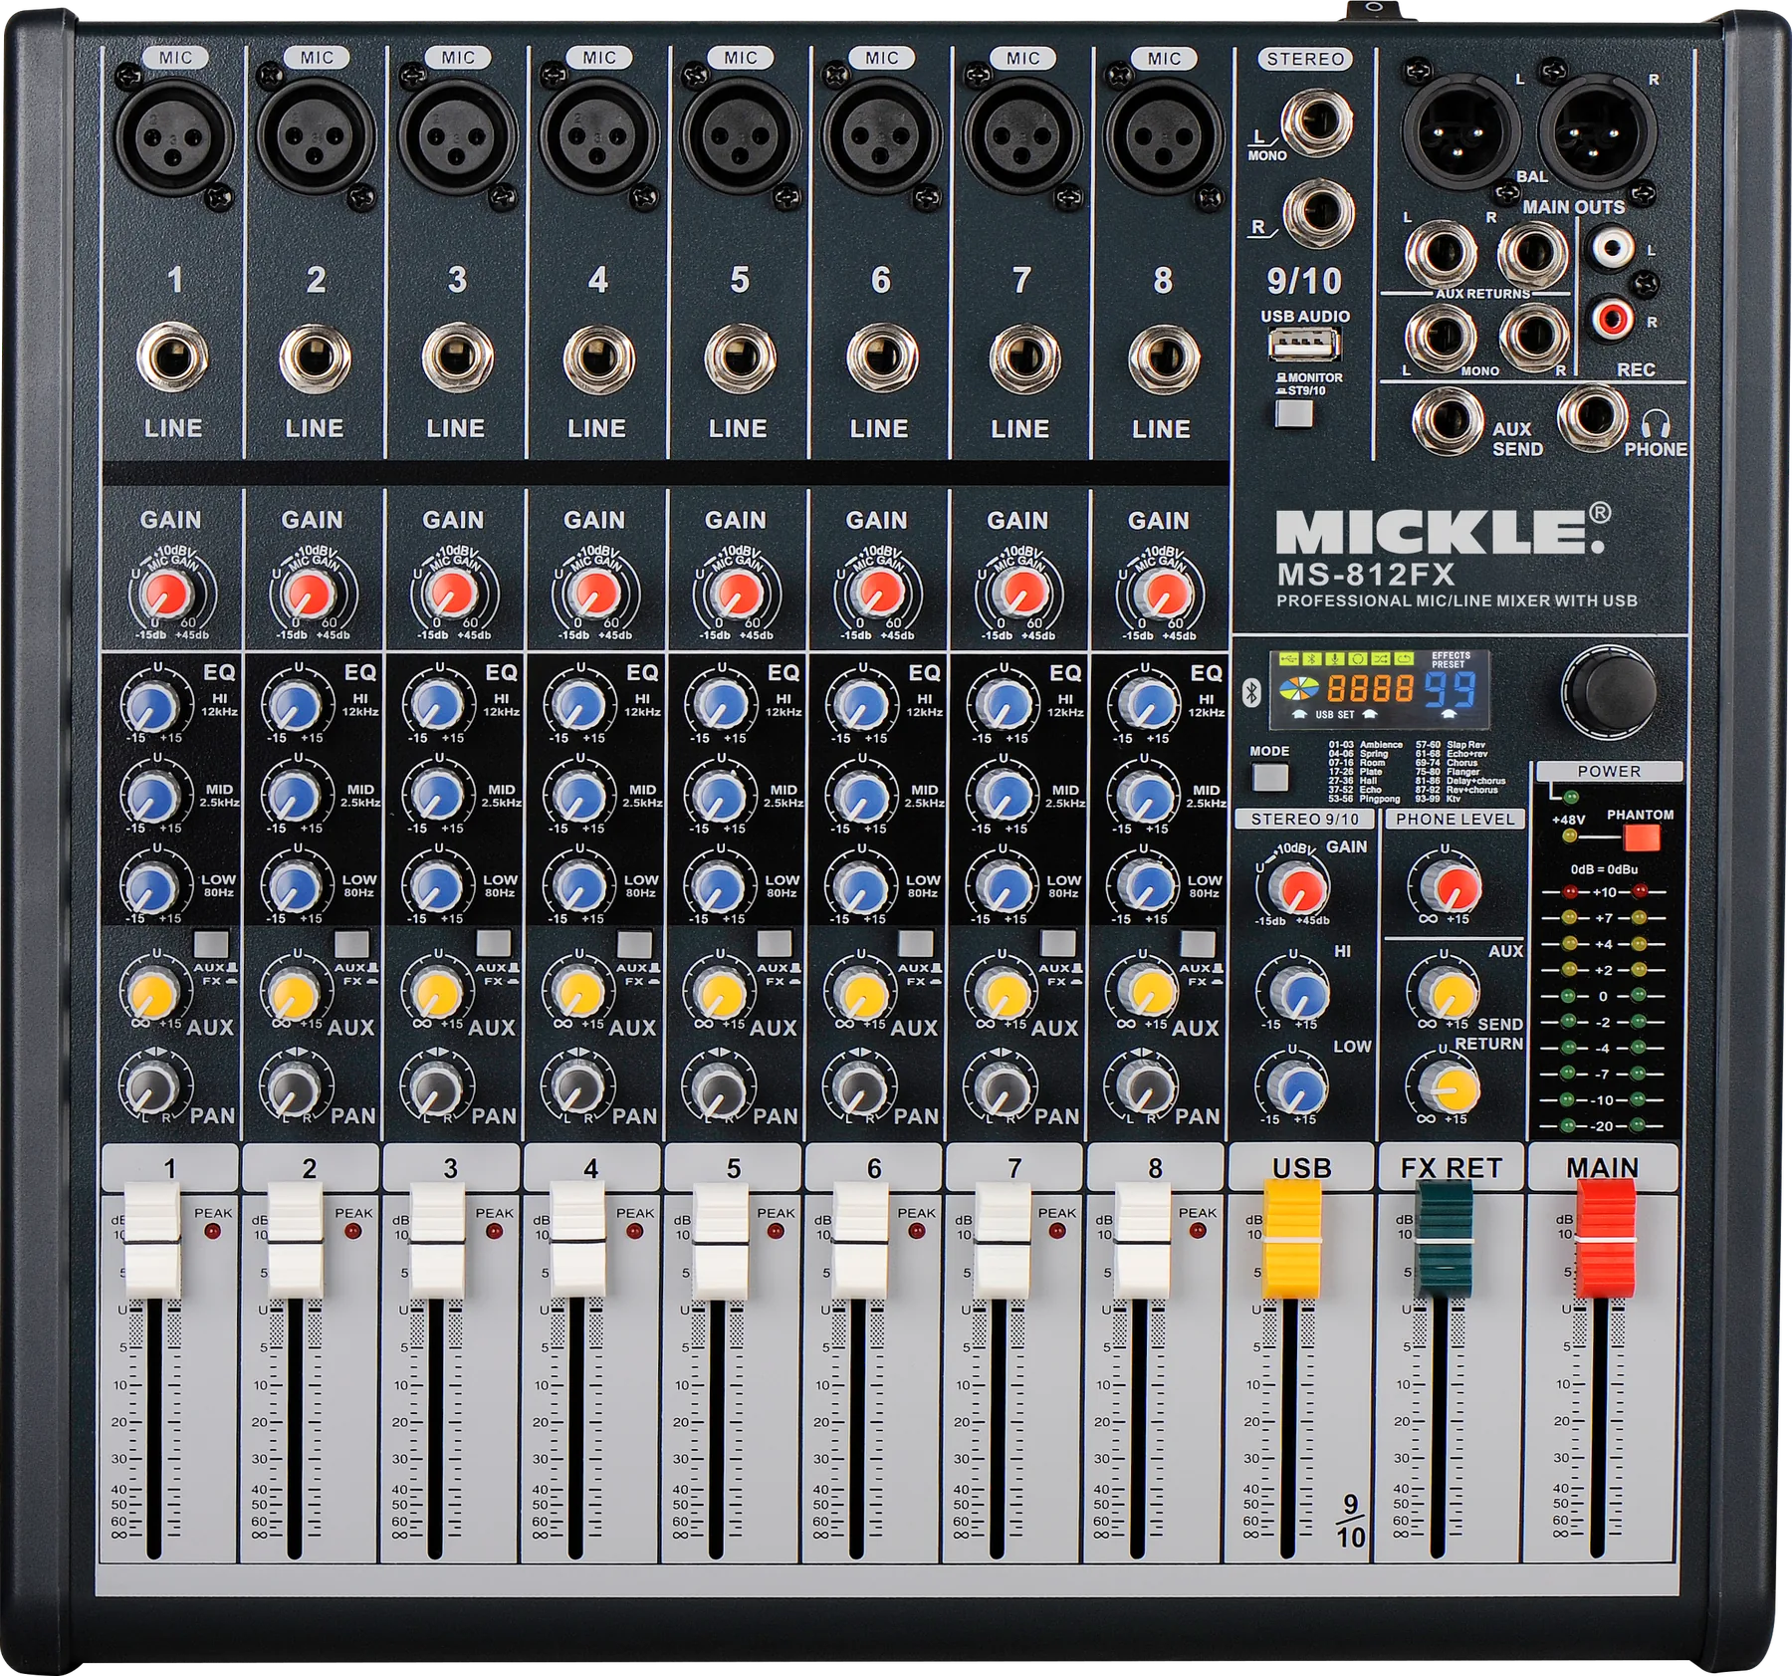This screenshot has width=1792, height=1676.
Task: Click the effects preset LCD display
Action: point(1379,689)
